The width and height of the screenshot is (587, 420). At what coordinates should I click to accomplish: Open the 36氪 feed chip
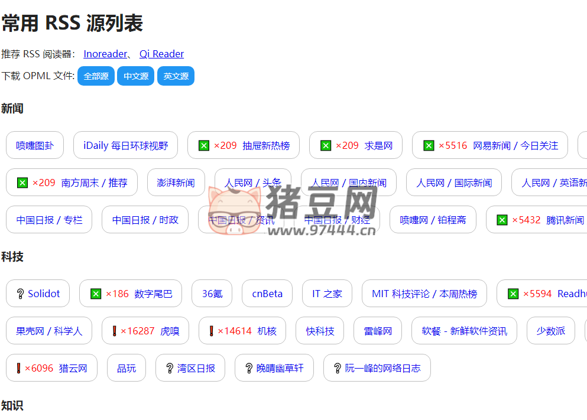[212, 293]
